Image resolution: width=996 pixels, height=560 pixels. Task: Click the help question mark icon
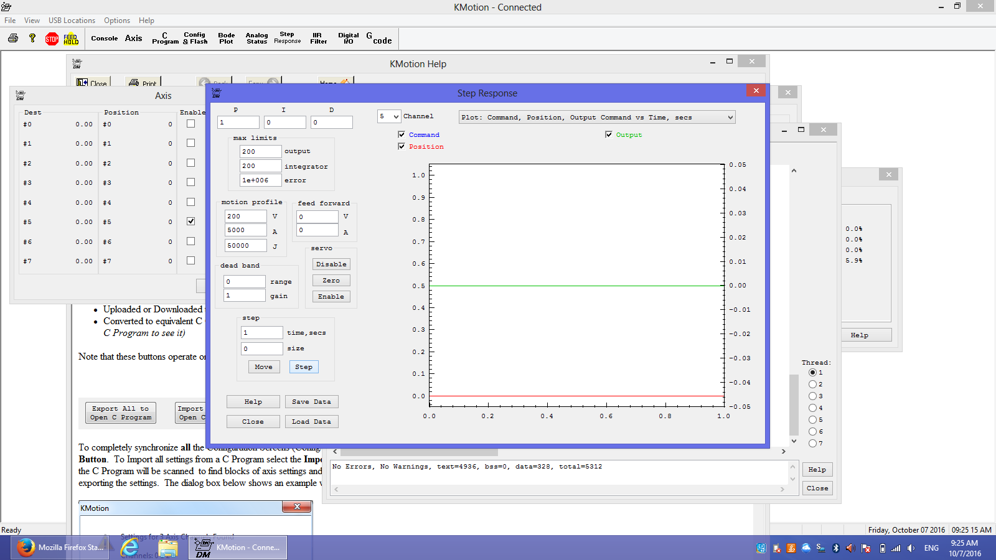tap(32, 39)
